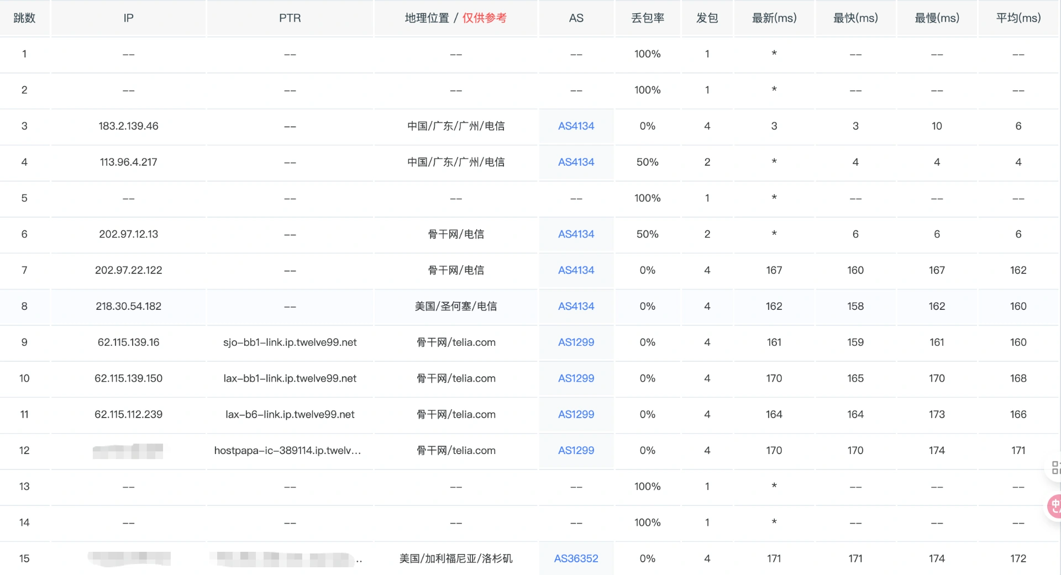Click the 平均(ms) column header

click(x=1018, y=18)
